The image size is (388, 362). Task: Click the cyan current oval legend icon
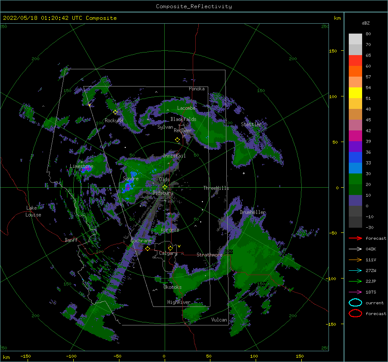click(355, 303)
